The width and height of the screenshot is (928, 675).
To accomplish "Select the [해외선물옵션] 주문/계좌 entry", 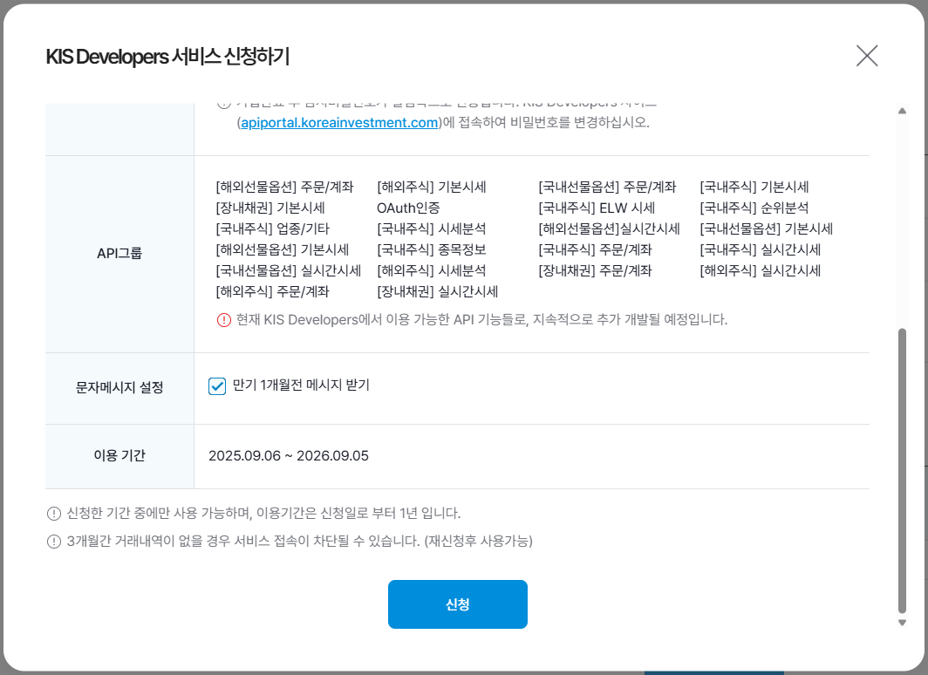I will click(284, 187).
